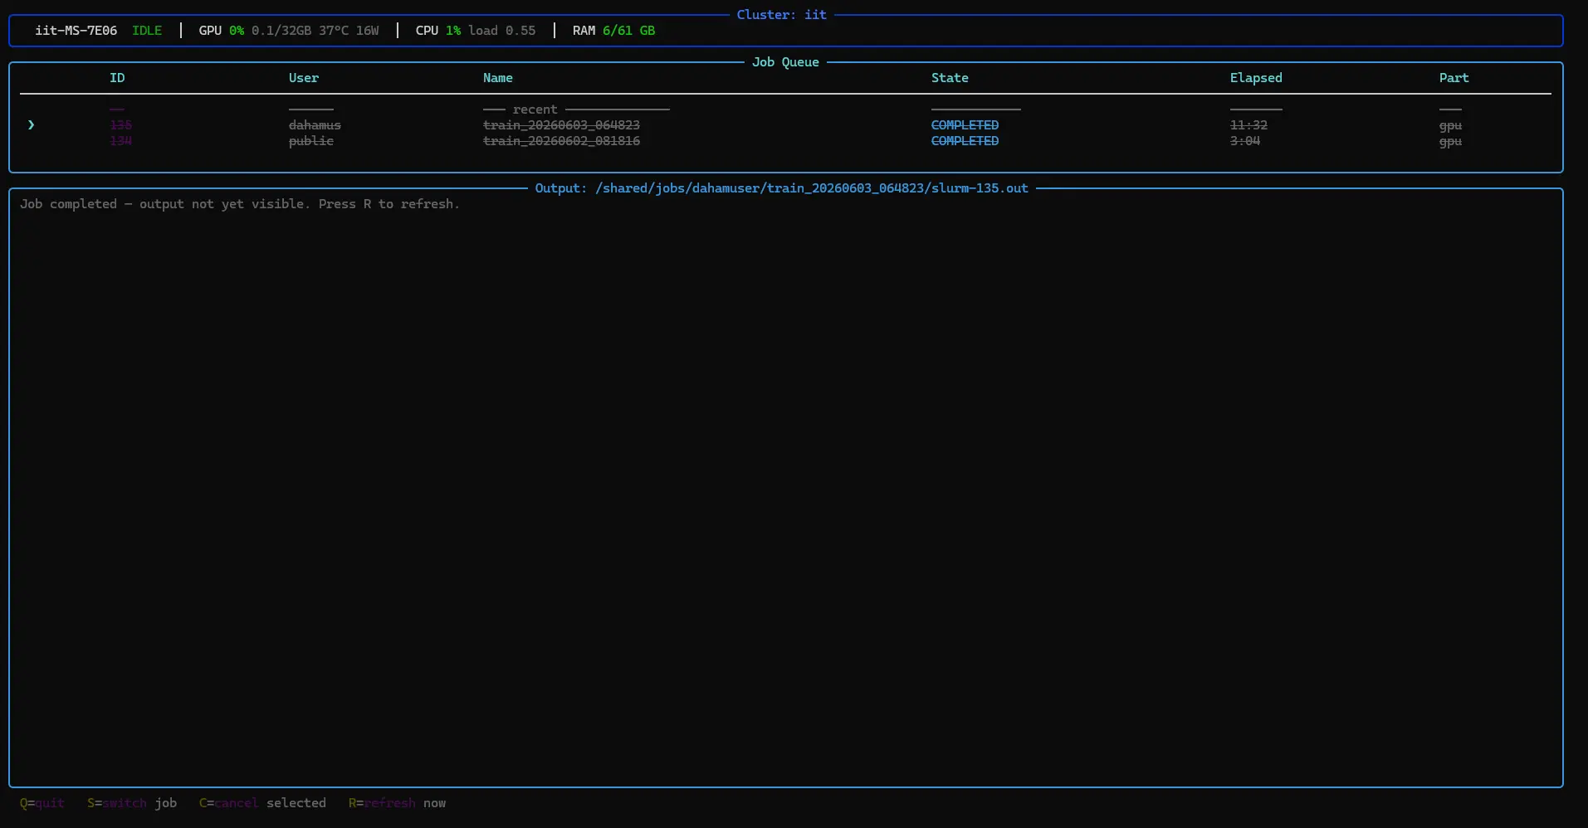This screenshot has width=1588, height=828.
Task: Click the Cluster: iit panel title
Action: point(781,15)
